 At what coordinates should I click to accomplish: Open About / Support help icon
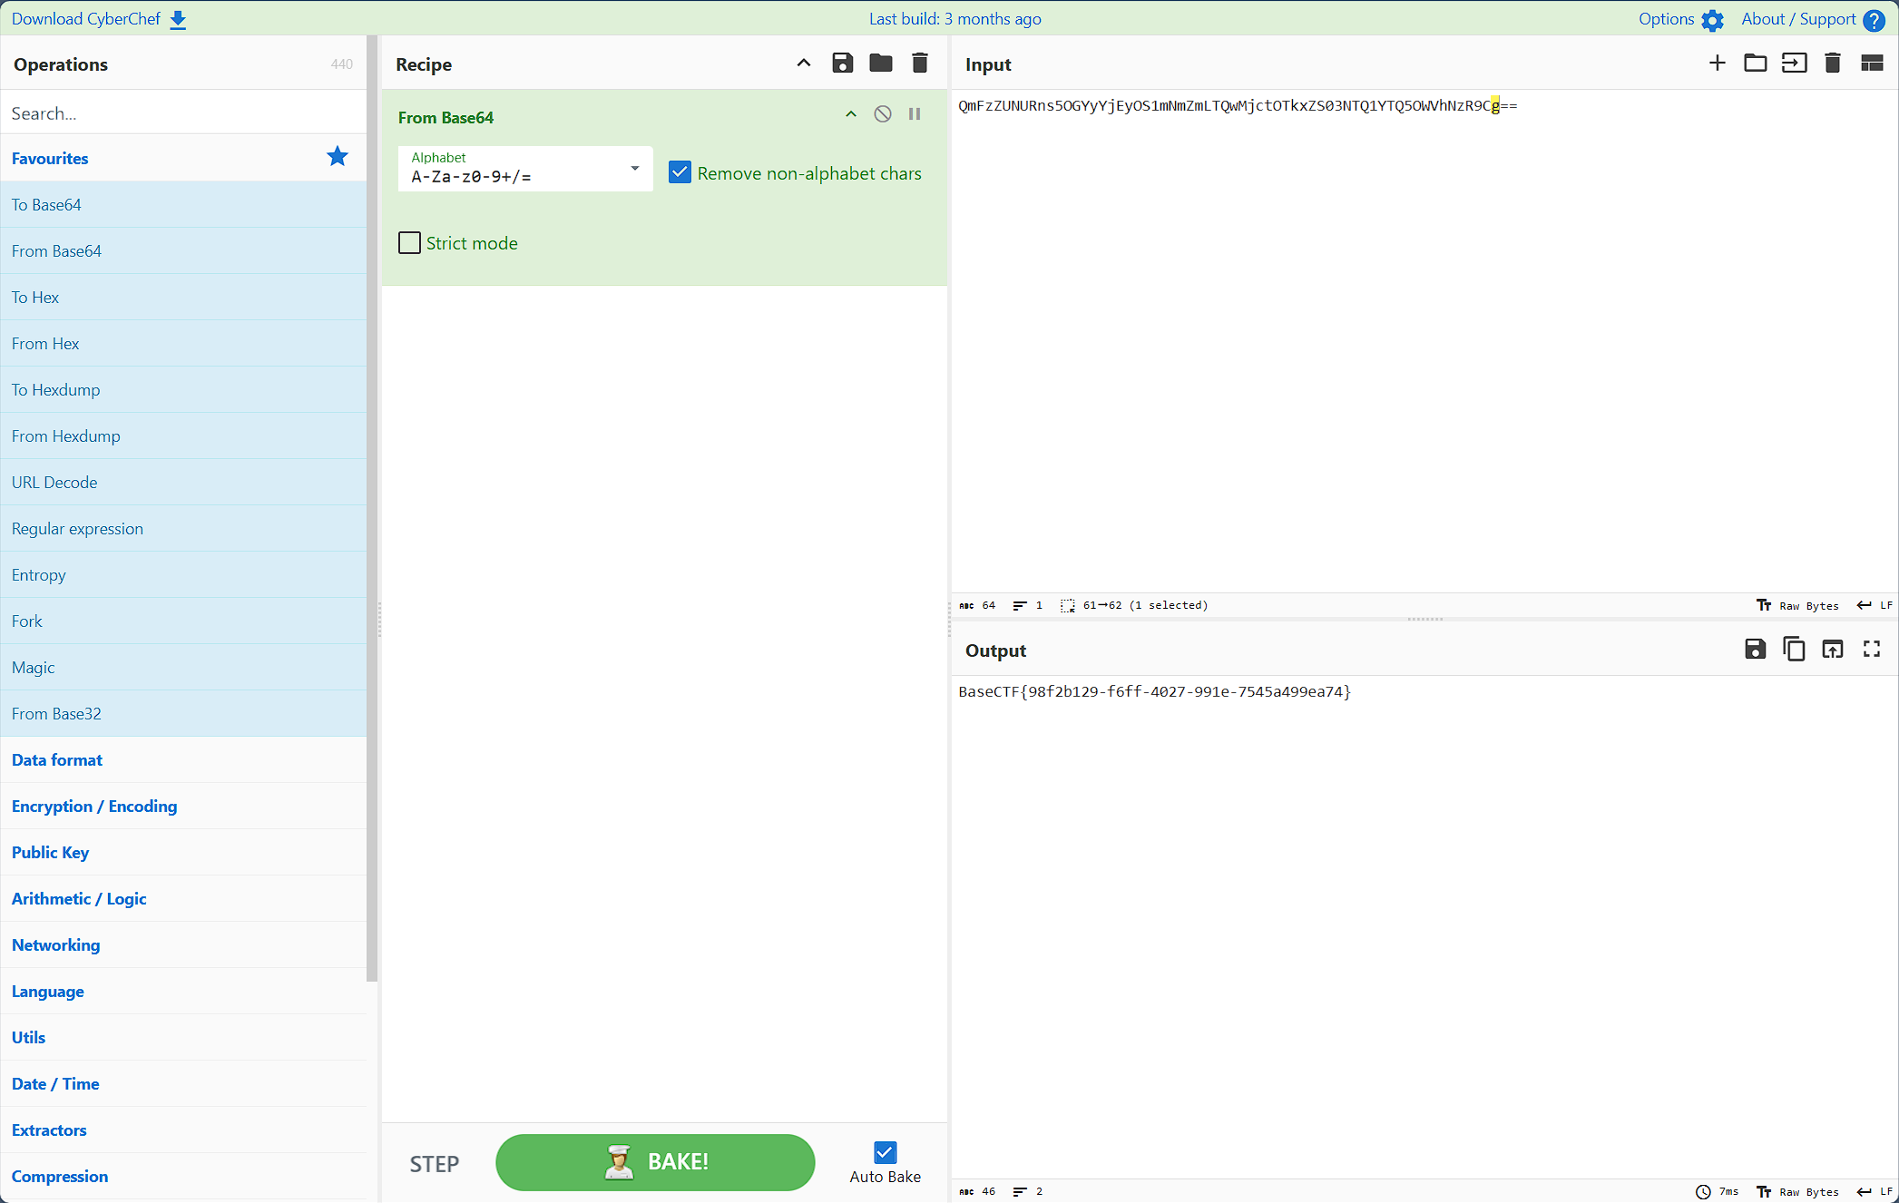1874,20
